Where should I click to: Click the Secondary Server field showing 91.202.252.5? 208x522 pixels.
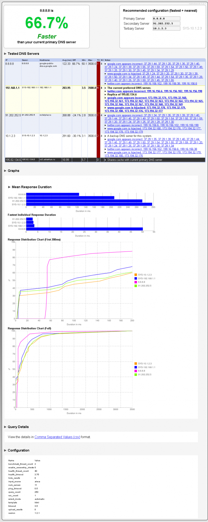[166, 23]
